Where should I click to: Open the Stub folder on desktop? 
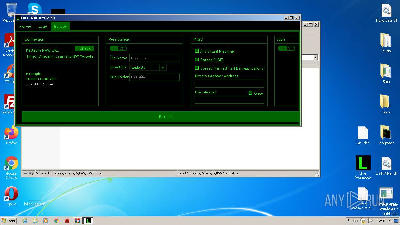(x=386, y=73)
